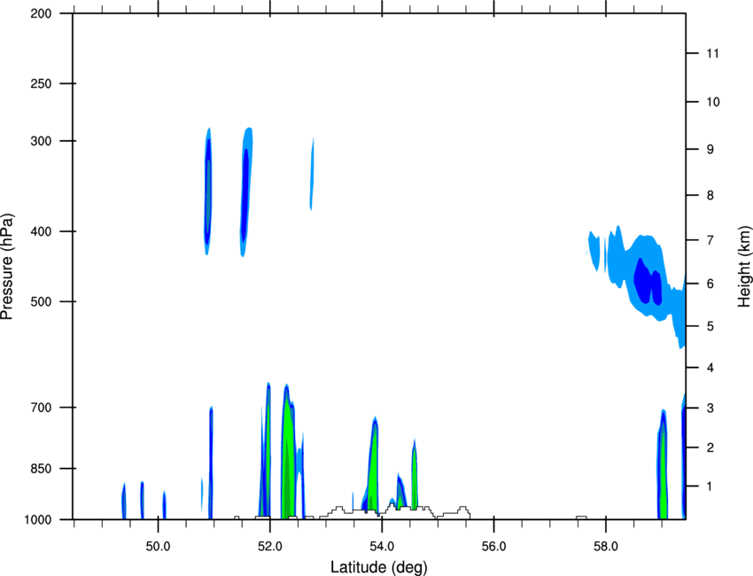Click the 'Height (km)' axis title

(744, 266)
